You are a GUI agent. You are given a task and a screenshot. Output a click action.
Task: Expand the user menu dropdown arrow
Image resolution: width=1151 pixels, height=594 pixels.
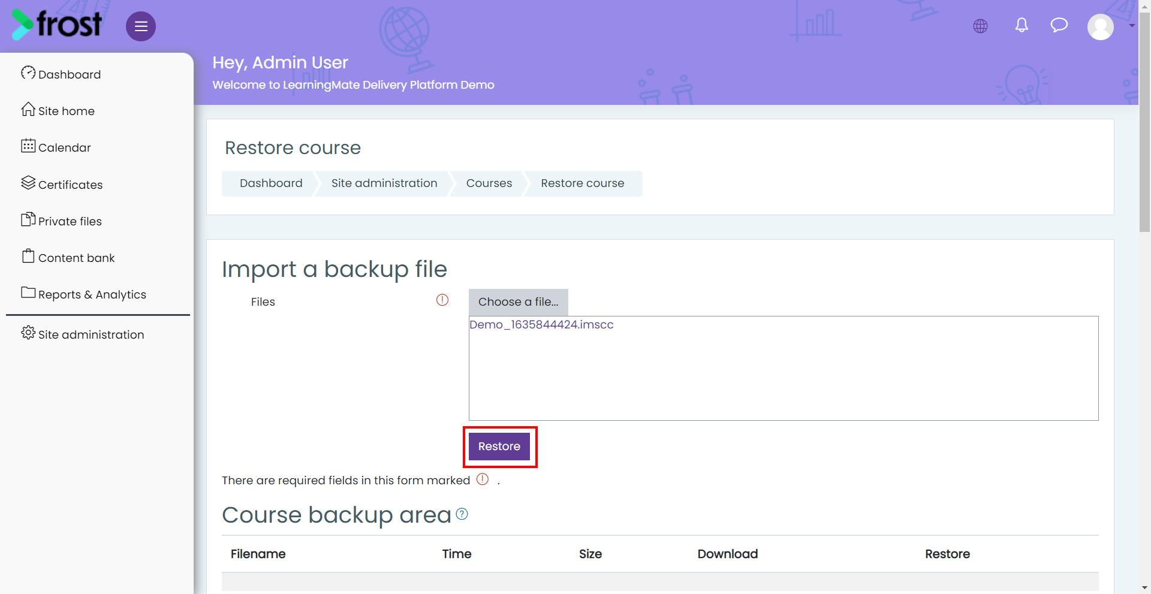pos(1132,26)
